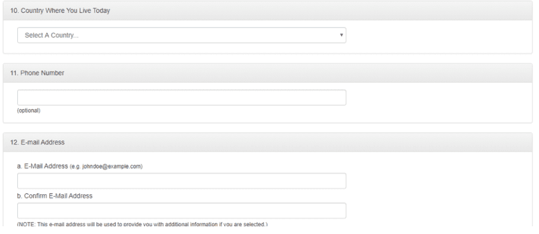Click the gap between sections 10 and 11
The height and width of the screenshot is (234, 539).
pyautogui.click(x=268, y=59)
